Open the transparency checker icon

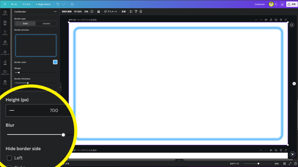pos(131,12)
